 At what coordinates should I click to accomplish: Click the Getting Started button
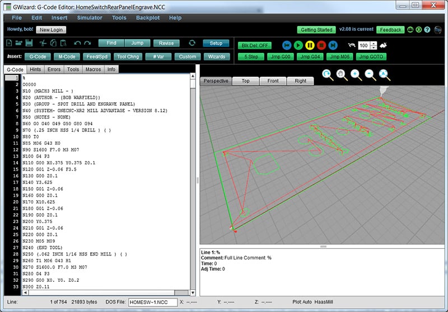coord(316,30)
